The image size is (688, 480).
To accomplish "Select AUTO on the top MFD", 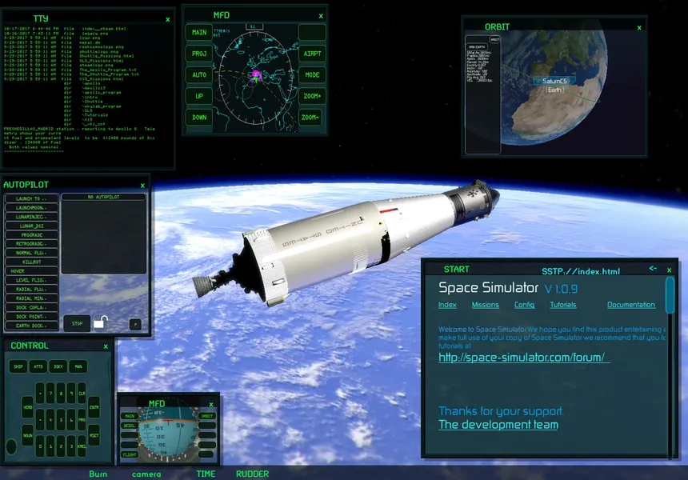I will (198, 74).
